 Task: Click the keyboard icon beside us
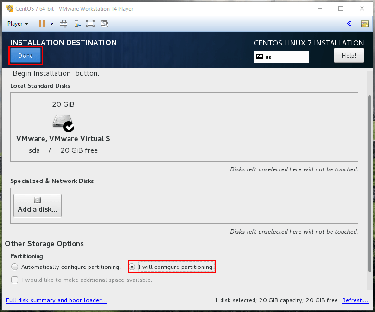(260, 57)
